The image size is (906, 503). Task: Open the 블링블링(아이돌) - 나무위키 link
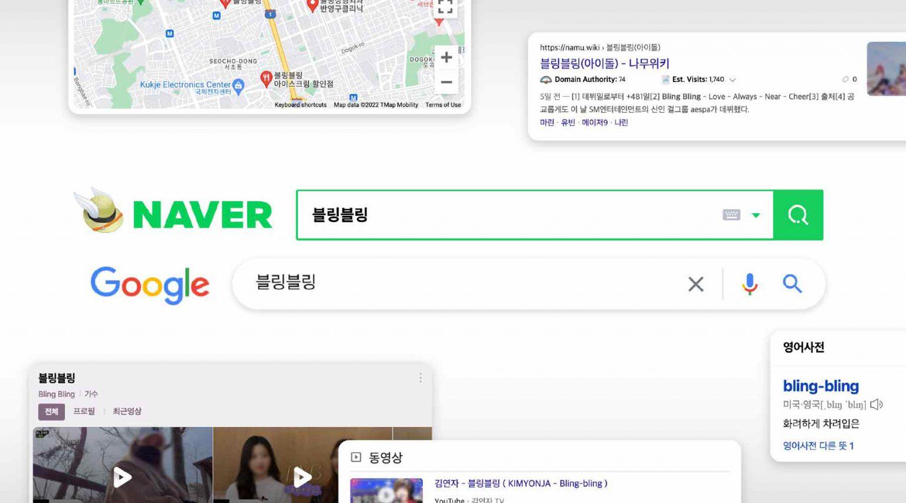pyautogui.click(x=605, y=64)
